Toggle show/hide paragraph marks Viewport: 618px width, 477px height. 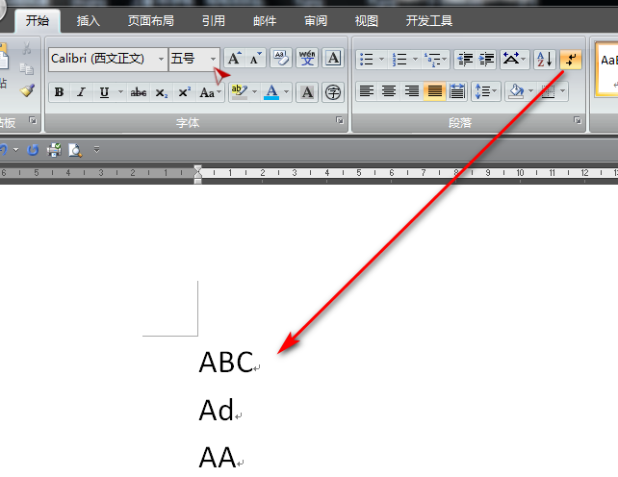tap(570, 59)
